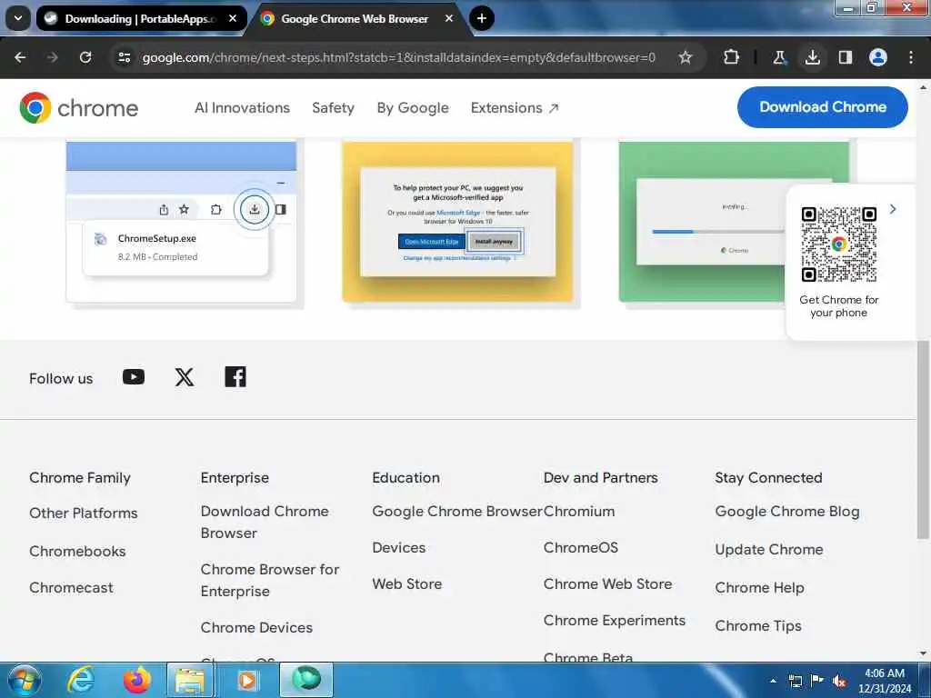Click the Download Chrome button

tap(822, 107)
